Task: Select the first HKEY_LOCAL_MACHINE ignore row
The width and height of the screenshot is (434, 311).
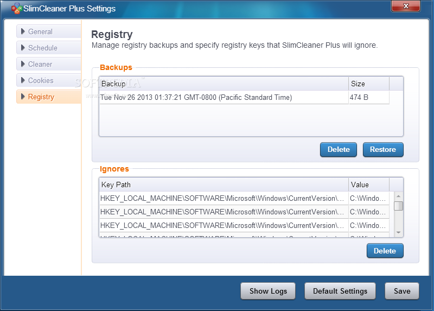Action: pyautogui.click(x=244, y=198)
